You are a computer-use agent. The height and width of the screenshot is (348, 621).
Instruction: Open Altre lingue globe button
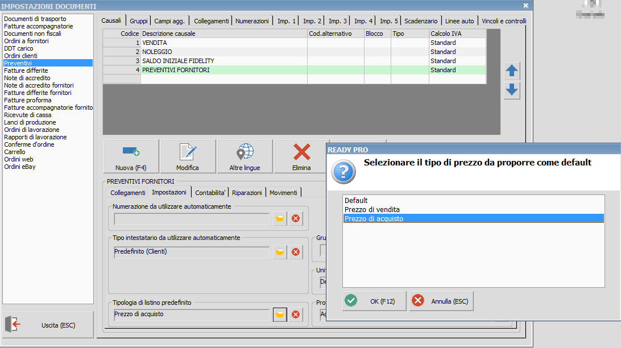coord(245,156)
